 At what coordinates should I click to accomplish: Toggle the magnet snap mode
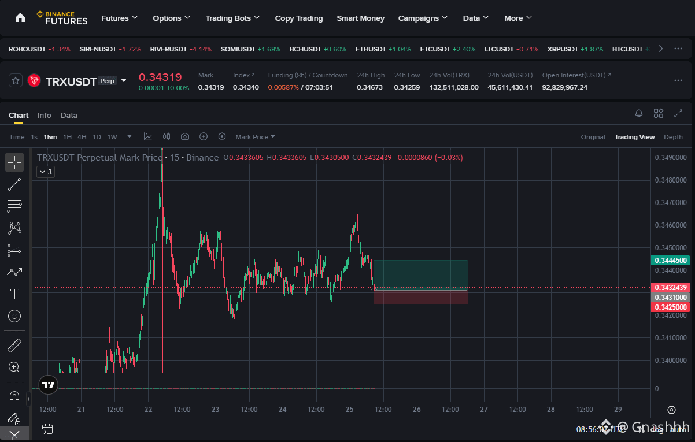(x=14, y=397)
